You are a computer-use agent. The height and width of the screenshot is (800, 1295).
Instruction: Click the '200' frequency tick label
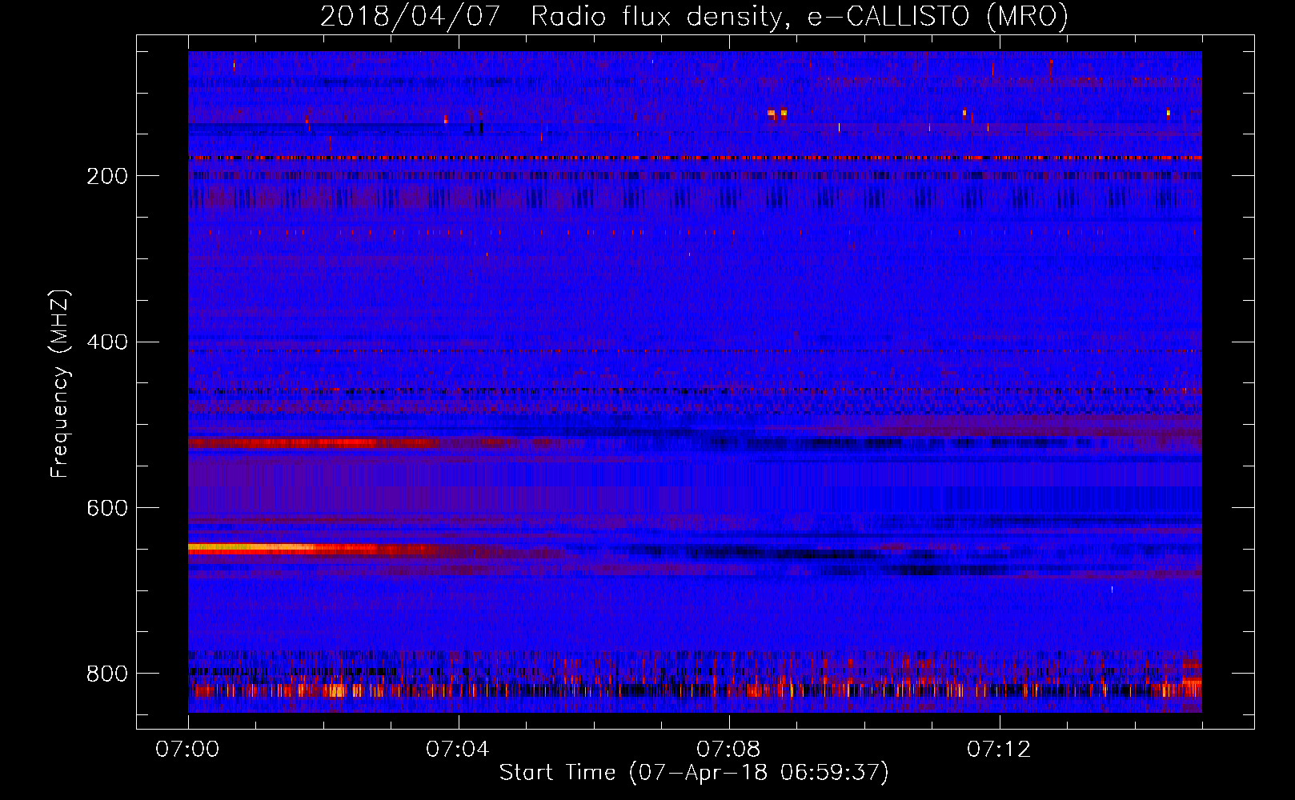click(107, 176)
